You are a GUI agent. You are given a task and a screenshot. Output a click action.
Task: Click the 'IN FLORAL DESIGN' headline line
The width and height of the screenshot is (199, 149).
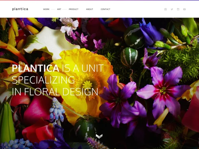click(x=55, y=92)
